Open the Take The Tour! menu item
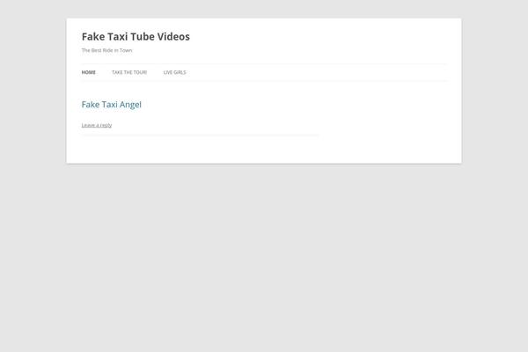Viewport: 528px width, 352px height. click(129, 72)
